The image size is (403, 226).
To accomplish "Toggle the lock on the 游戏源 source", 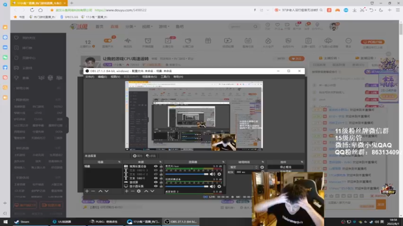I will coord(161,182).
